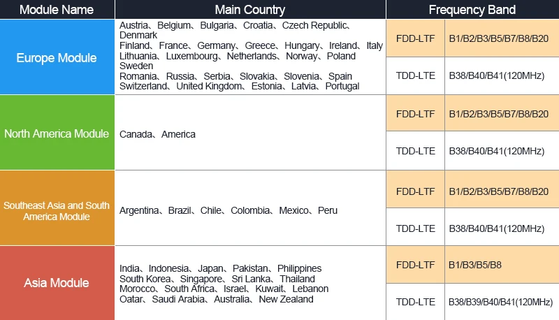Select the B1/B3/B5/B8 band cell

click(x=502, y=265)
